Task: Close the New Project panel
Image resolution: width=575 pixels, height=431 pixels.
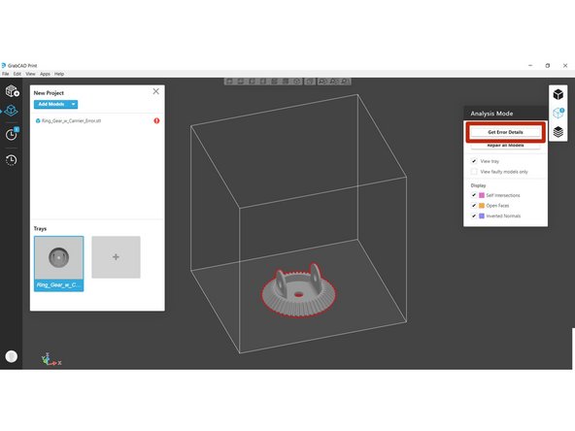Action: pyautogui.click(x=155, y=91)
